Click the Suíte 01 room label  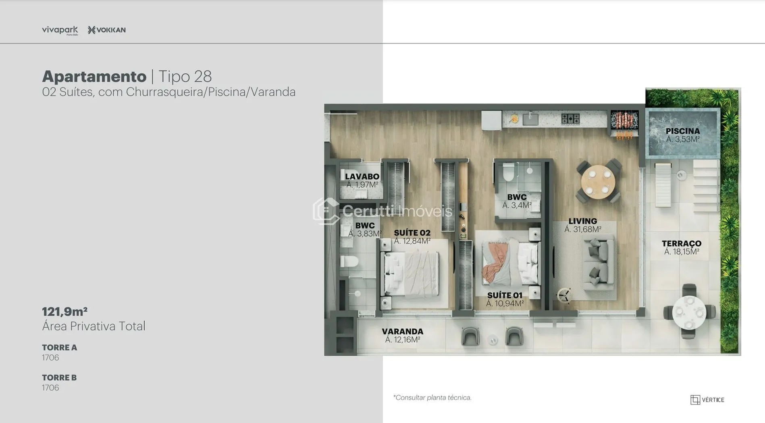coord(504,299)
